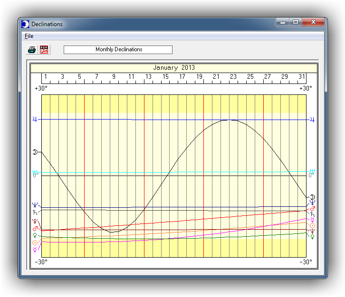
Task: Click the Moon symbol on right axis
Action: pyautogui.click(x=312, y=197)
